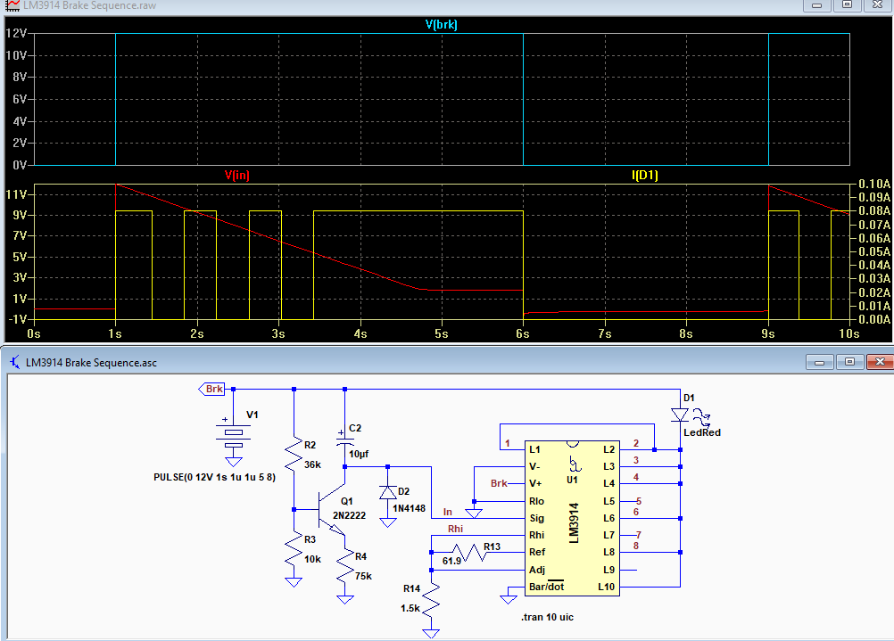894x641 pixels.
Task: Click the 11V label on lower plot axis
Action: [16, 194]
